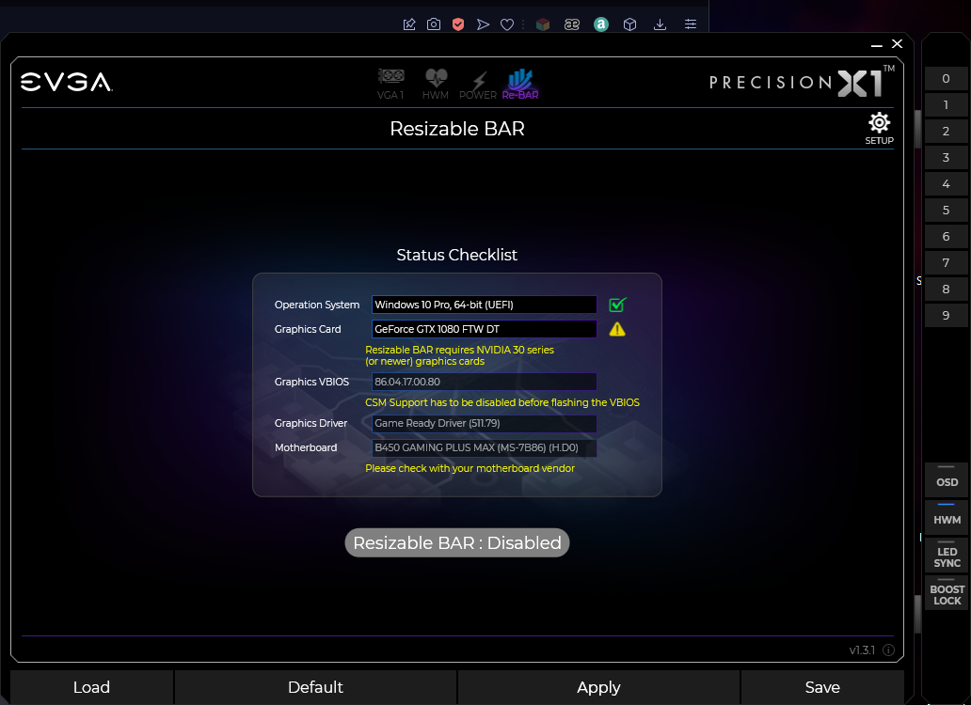
Task: Open the VGA 1 graphics card tab
Action: click(x=390, y=84)
